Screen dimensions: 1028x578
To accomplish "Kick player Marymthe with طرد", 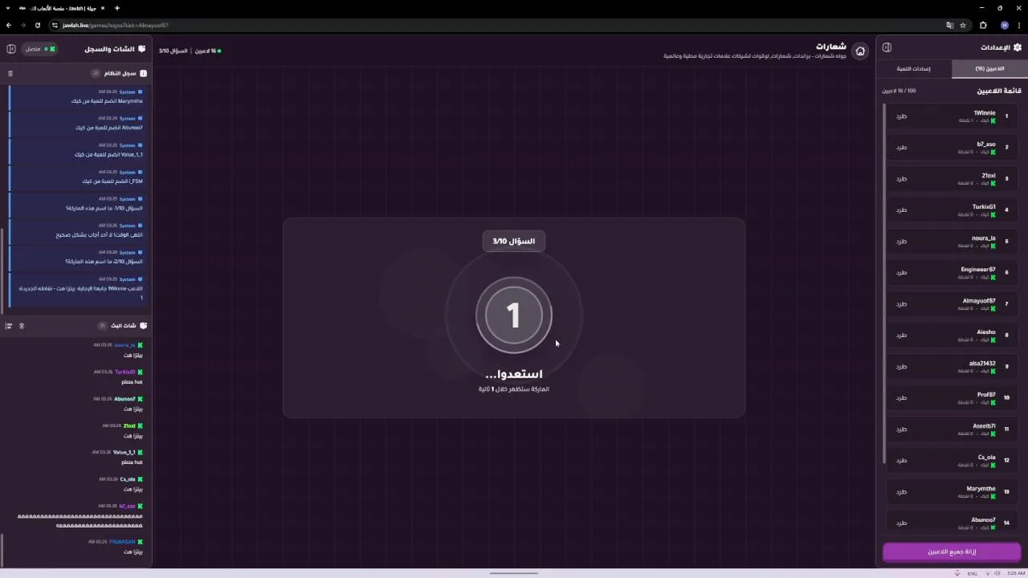I will tap(901, 492).
